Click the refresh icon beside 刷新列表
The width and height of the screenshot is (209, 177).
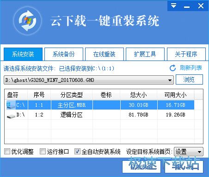(172, 68)
